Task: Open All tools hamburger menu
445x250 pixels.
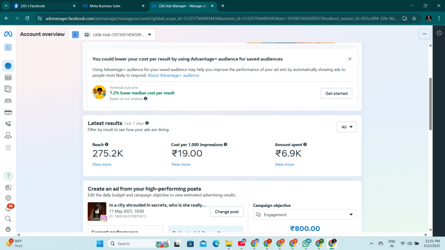Action: pyautogui.click(x=8, y=148)
